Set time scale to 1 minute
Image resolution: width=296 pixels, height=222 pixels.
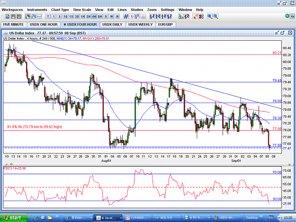(54, 17)
